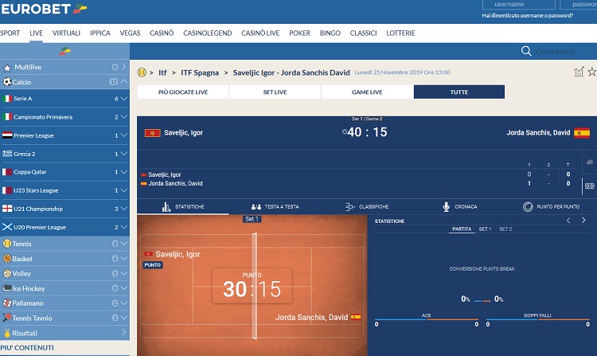Select the TUTTE tab
Screen dimensions: 597x356
click(459, 92)
